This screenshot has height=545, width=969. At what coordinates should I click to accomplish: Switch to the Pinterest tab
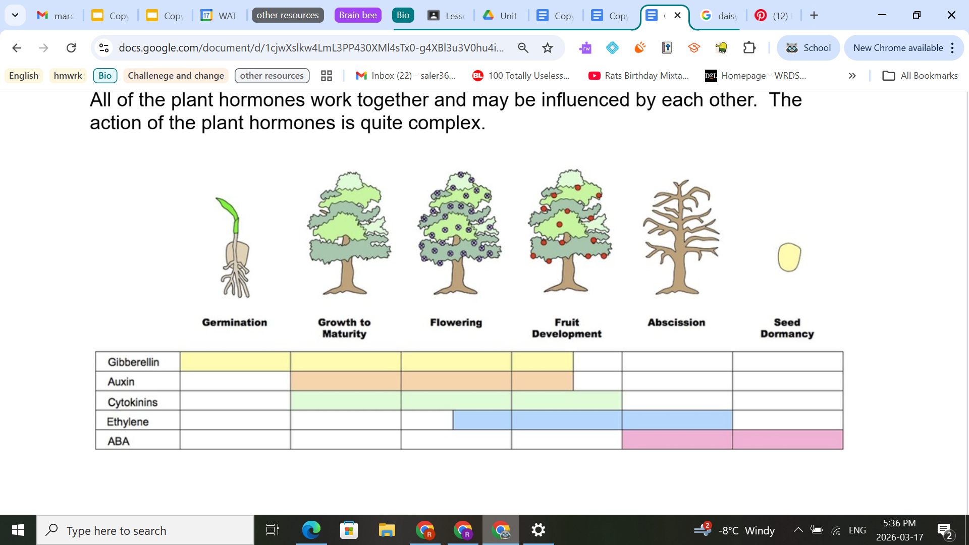(772, 16)
